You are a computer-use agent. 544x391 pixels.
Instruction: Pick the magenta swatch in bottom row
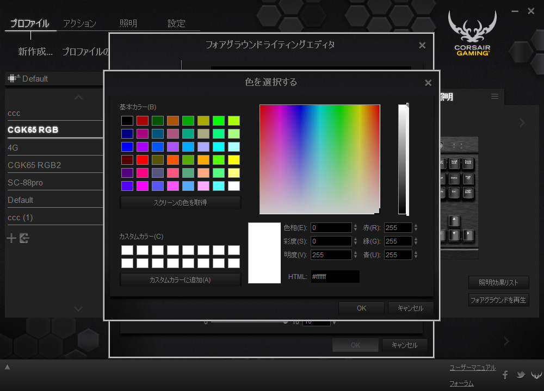pyautogui.click(x=143, y=186)
